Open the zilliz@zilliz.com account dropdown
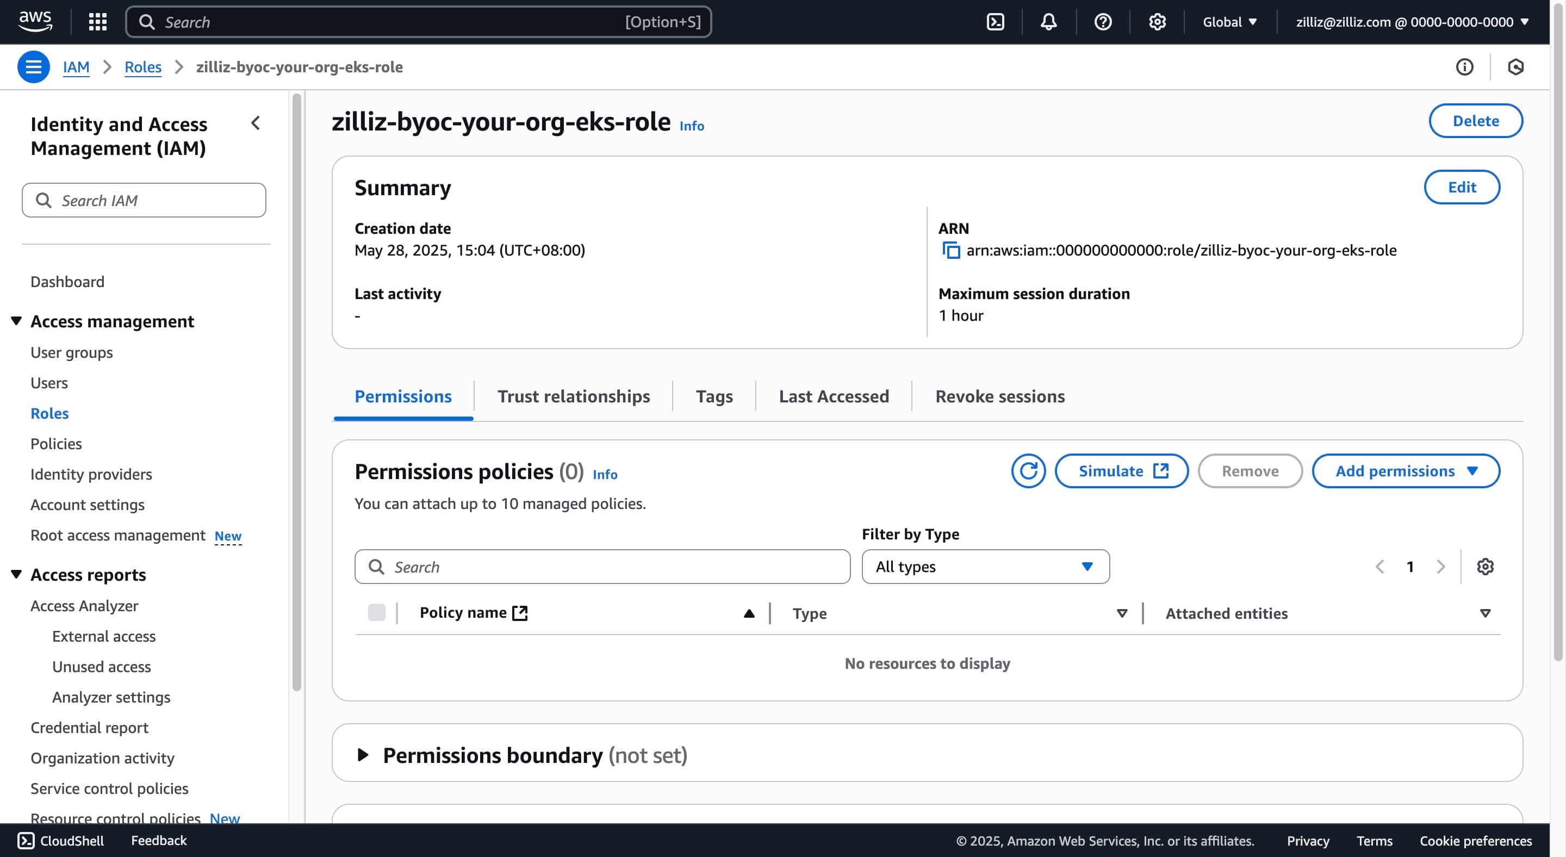Image resolution: width=1566 pixels, height=857 pixels. click(x=1412, y=22)
